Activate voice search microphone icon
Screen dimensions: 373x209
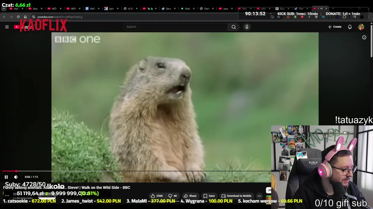pos(247,27)
